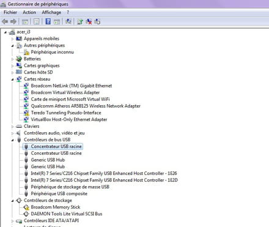Collapse Contrôleurs de bus USB node

pyautogui.click(x=13, y=140)
